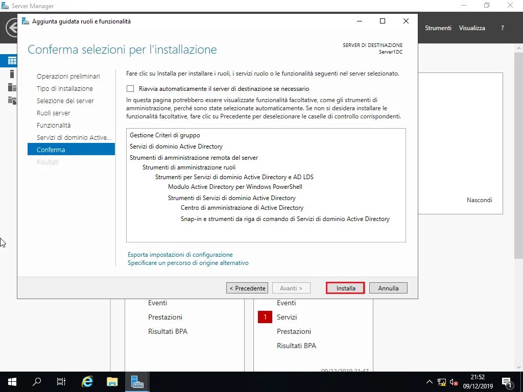
Task: Go to Funzionalità step
Action: coord(54,126)
